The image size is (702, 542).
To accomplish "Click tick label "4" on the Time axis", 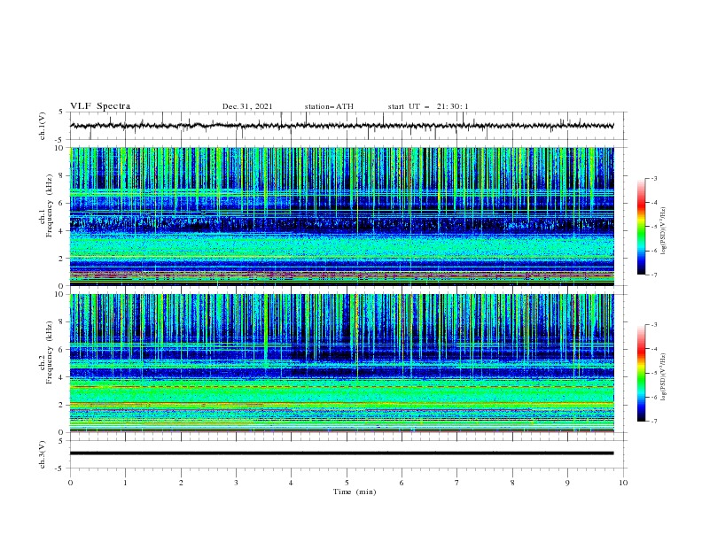I will (291, 483).
